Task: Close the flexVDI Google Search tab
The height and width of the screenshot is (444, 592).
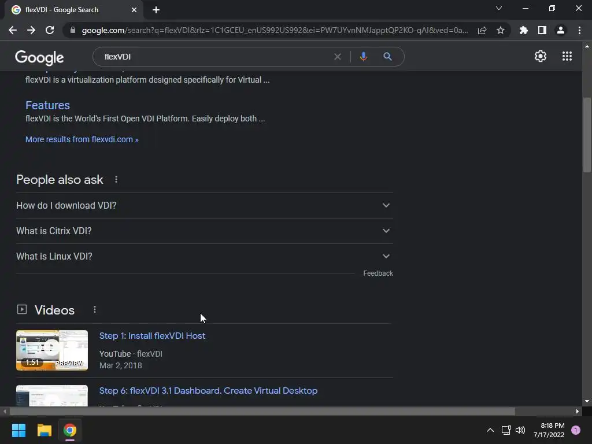Action: click(134, 10)
